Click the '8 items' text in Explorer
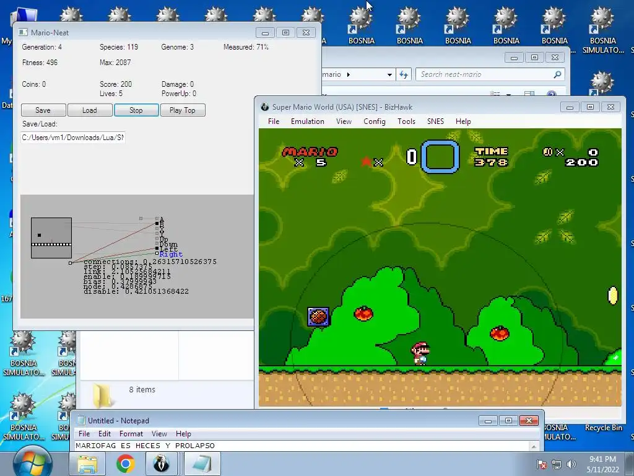The width and height of the screenshot is (634, 476). [142, 389]
